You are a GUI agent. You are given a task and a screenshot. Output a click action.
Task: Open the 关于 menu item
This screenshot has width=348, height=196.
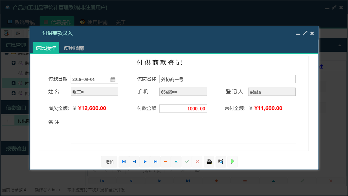click(120, 22)
